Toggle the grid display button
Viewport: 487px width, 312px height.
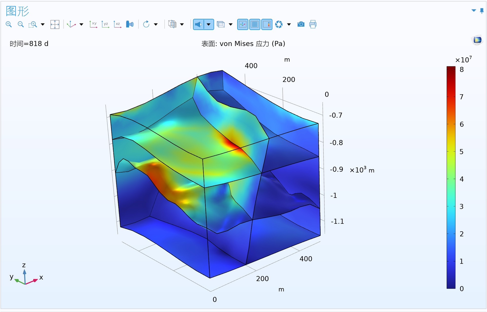click(x=255, y=24)
